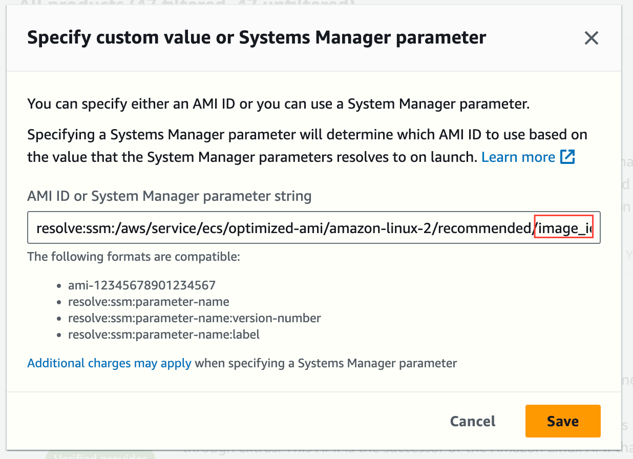Image resolution: width=633 pixels, height=459 pixels.
Task: Click the external link icon beside Learn more
Action: pyautogui.click(x=567, y=157)
